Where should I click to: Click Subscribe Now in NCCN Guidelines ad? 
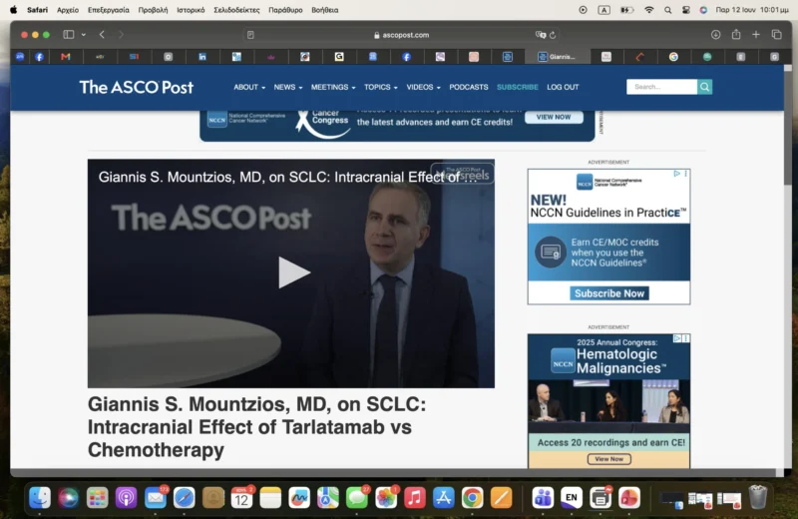tap(609, 293)
